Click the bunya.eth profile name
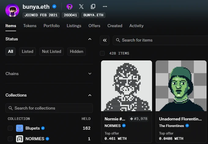208x144 pixels. pyautogui.click(x=36, y=7)
